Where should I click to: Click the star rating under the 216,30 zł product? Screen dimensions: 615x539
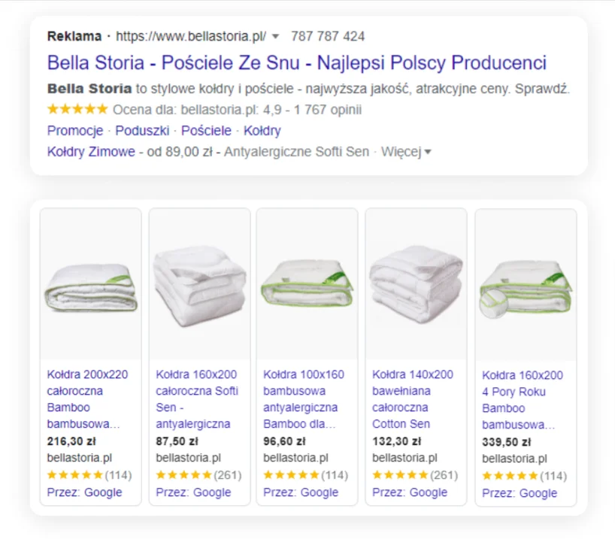click(x=74, y=475)
